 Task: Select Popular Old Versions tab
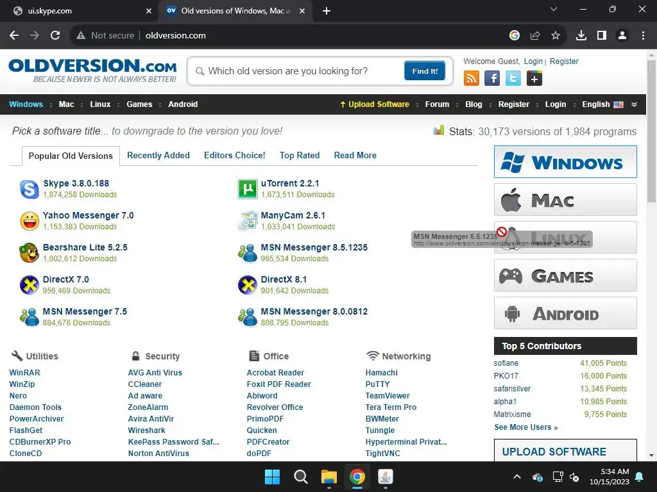click(71, 156)
